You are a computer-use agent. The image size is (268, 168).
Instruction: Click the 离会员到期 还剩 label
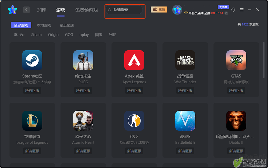[x=199, y=13]
